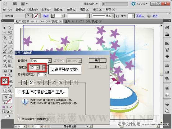Select the Column Graph tool

pos(11,81)
